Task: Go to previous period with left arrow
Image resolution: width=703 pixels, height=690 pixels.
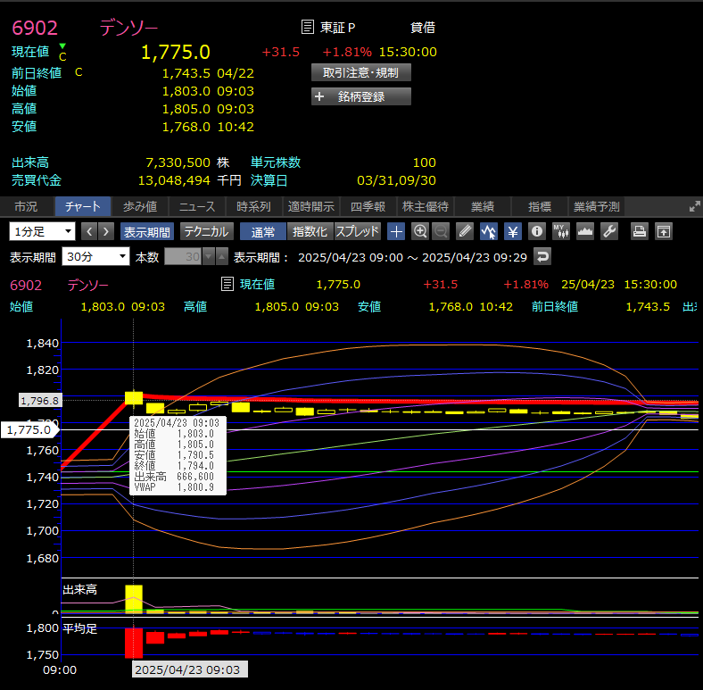Action: pyautogui.click(x=89, y=232)
